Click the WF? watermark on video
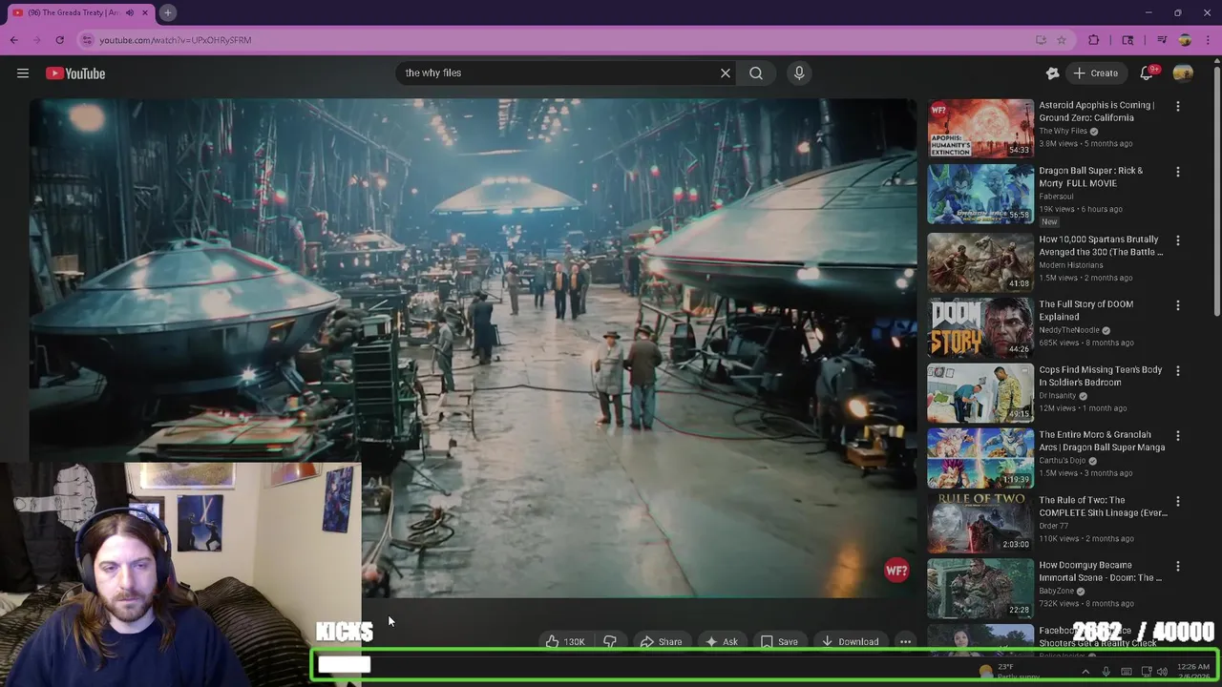Screen dimensions: 1222x687 point(896,571)
